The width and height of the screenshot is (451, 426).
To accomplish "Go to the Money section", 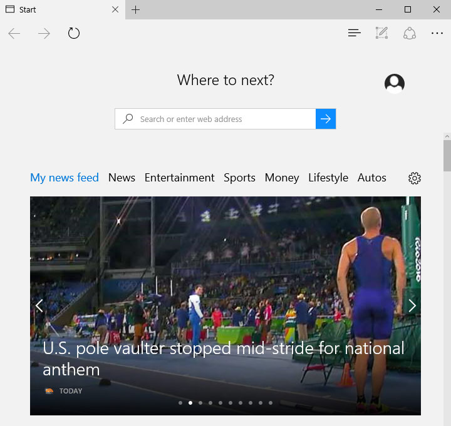I will pos(282,178).
